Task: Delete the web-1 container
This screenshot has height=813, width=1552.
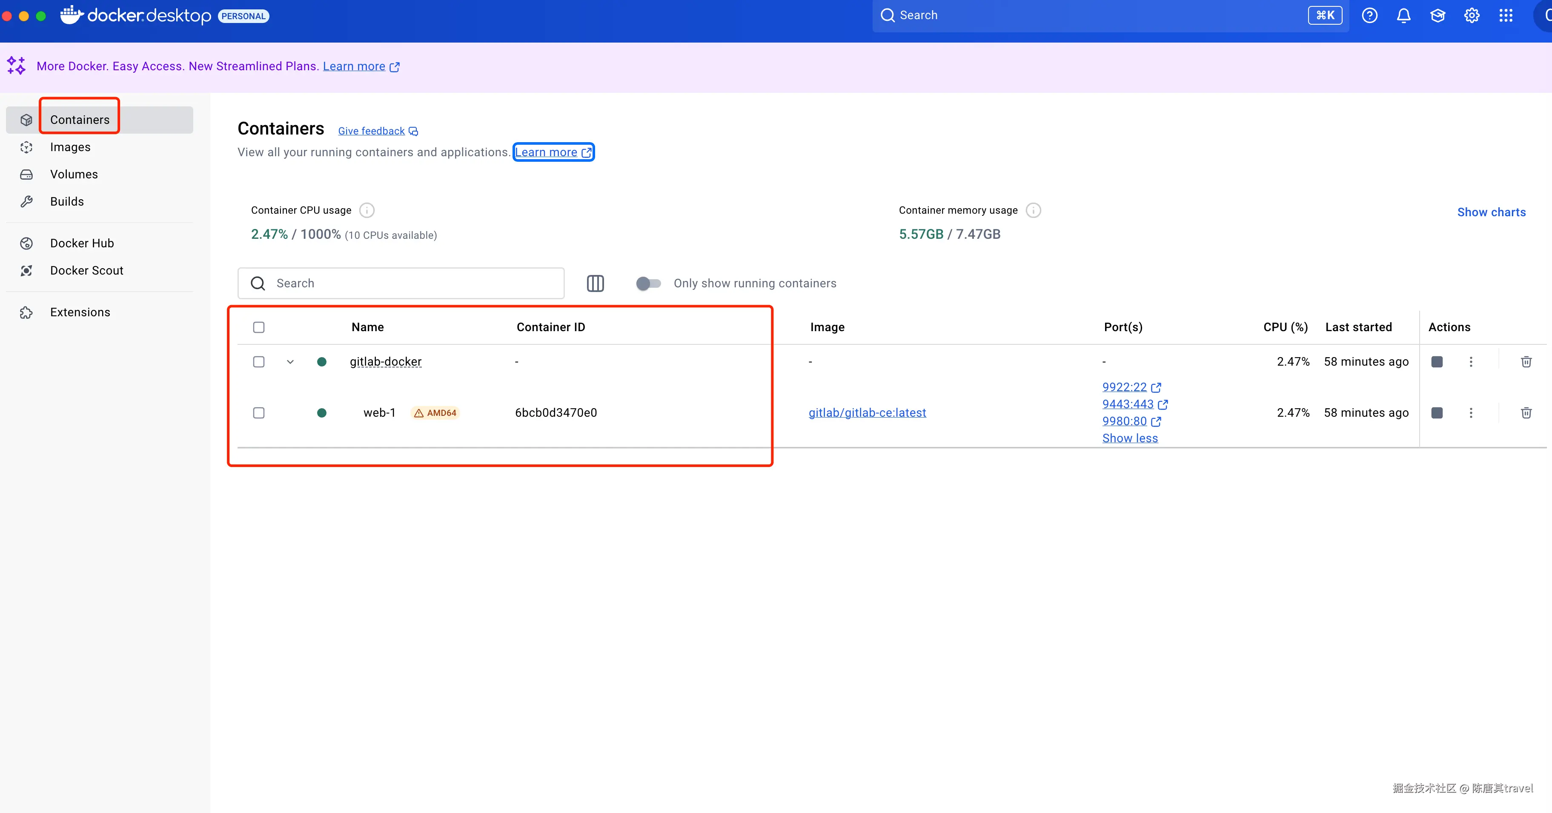Action: (x=1526, y=413)
